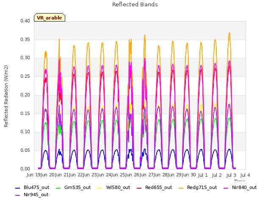Screen dimensions: 271x203
Task: Click the Reflected Radiation (W/m2) axis label
Action: pos(6,96)
